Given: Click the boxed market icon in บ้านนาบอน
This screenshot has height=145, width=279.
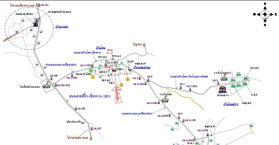Looking at the screenshot, I should [x=37, y=21].
